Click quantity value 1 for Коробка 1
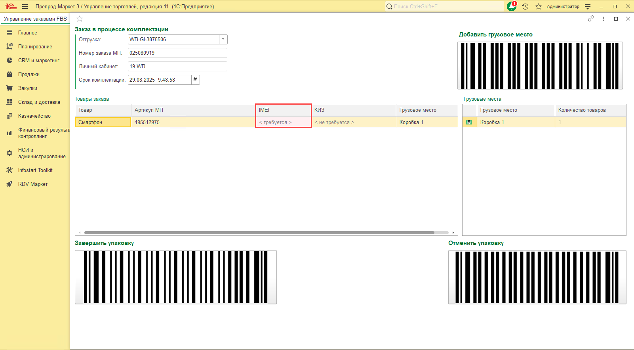 point(590,122)
